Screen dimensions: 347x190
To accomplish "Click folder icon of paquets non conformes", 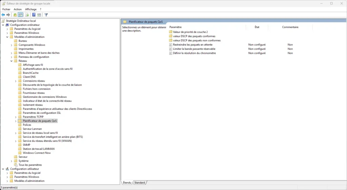I will point(171,40).
